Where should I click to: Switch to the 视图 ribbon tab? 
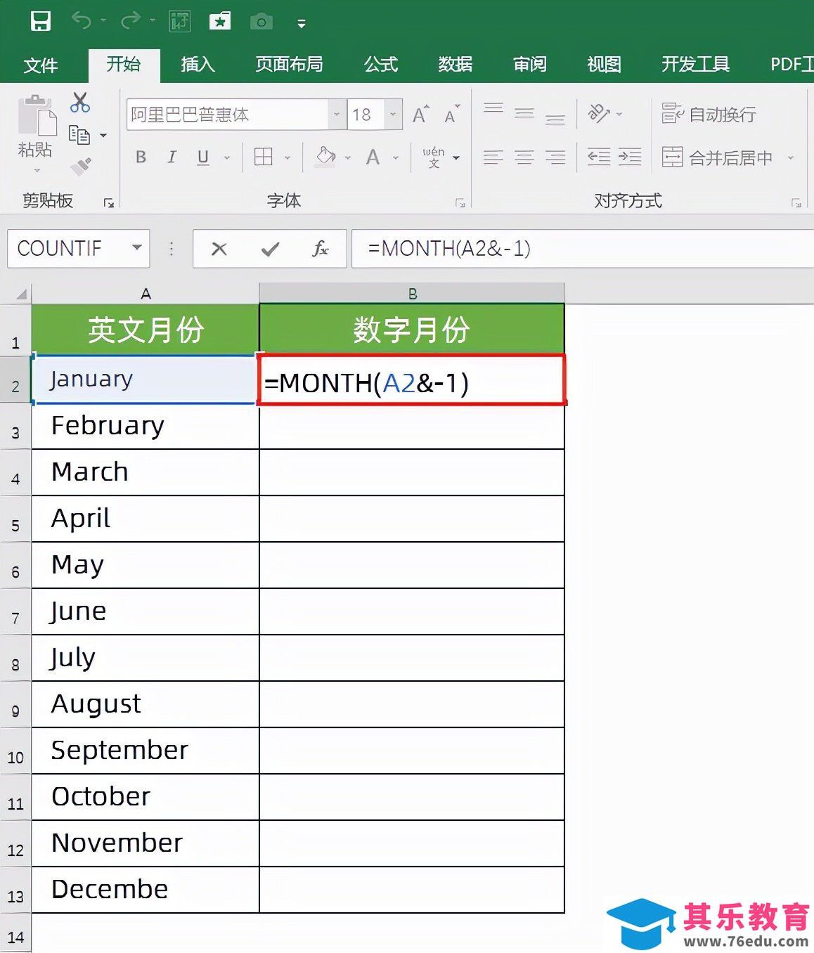(605, 65)
